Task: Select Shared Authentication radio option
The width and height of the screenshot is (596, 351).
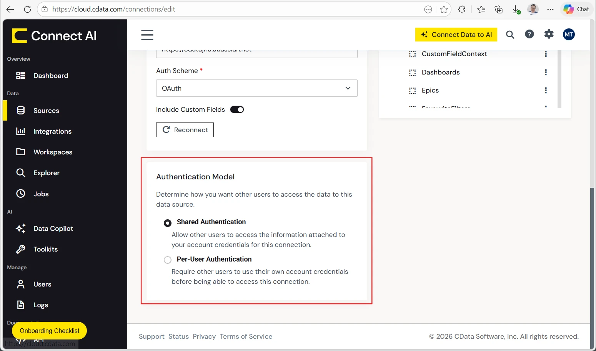Action: tap(168, 223)
